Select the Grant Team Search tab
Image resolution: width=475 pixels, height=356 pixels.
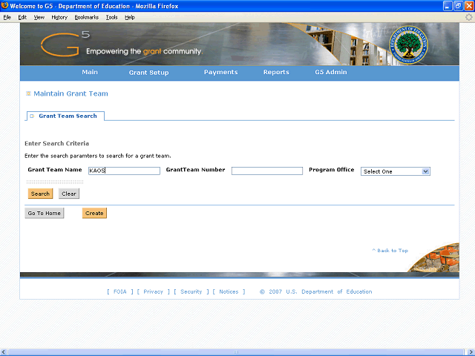point(66,116)
